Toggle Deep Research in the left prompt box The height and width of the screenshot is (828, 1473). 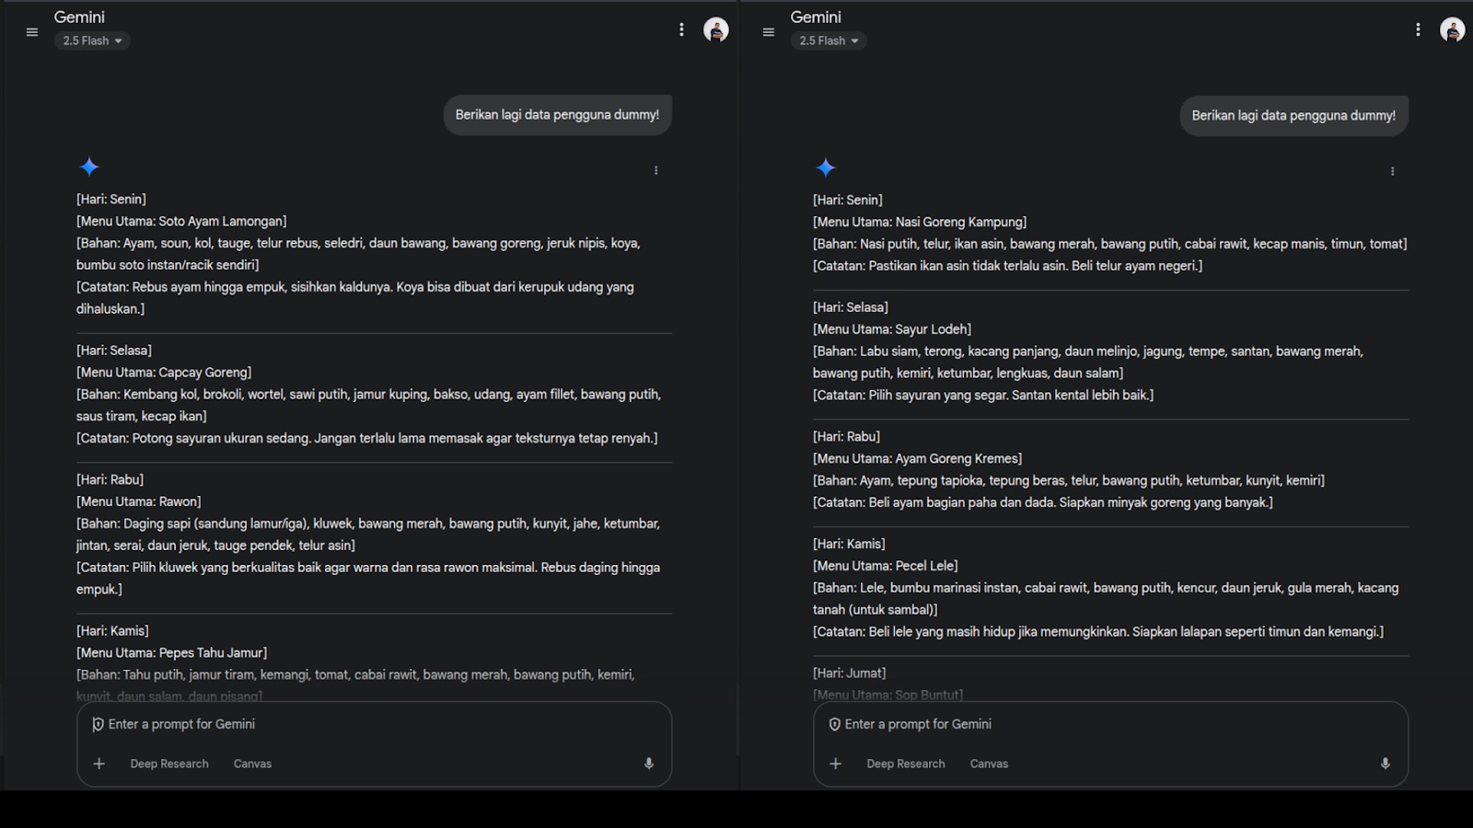point(169,764)
